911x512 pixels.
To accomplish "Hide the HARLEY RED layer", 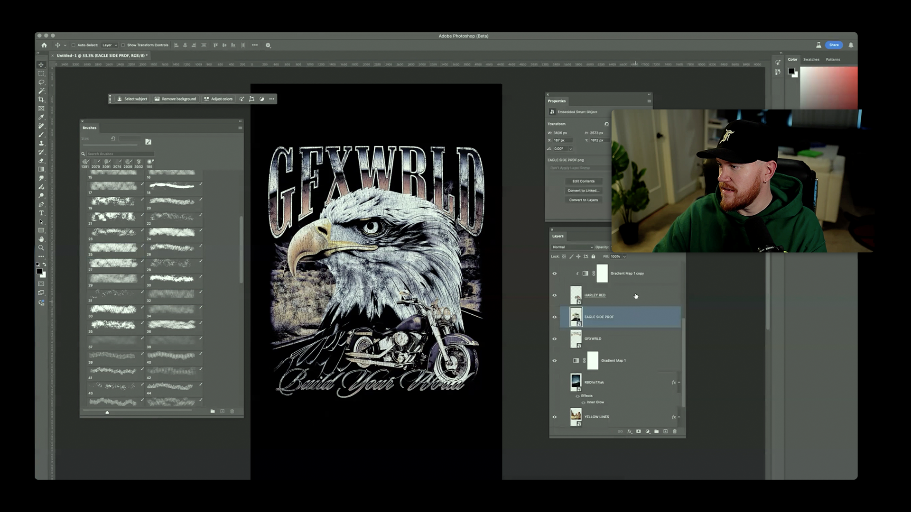I will [x=554, y=295].
